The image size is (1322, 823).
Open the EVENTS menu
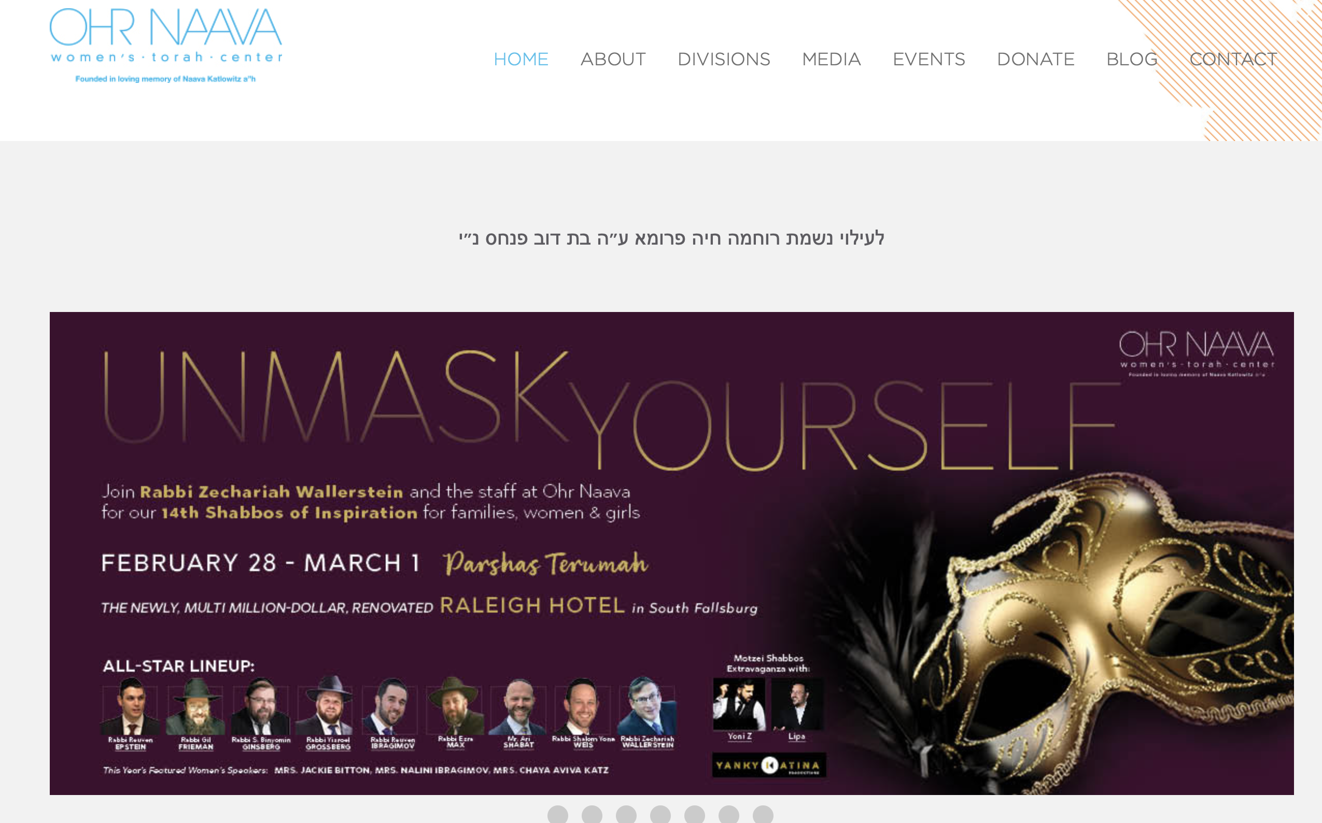point(929,59)
